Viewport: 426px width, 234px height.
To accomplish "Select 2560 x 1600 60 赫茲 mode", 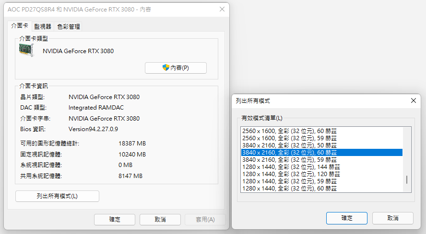I will pyautogui.click(x=322, y=131).
